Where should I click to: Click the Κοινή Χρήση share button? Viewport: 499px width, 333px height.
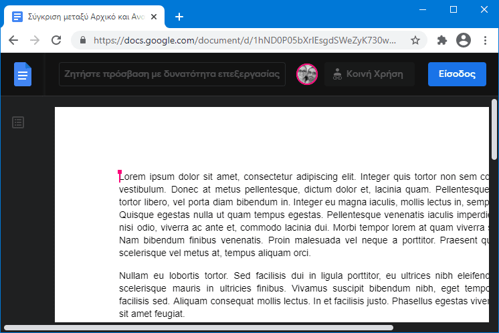pos(369,74)
